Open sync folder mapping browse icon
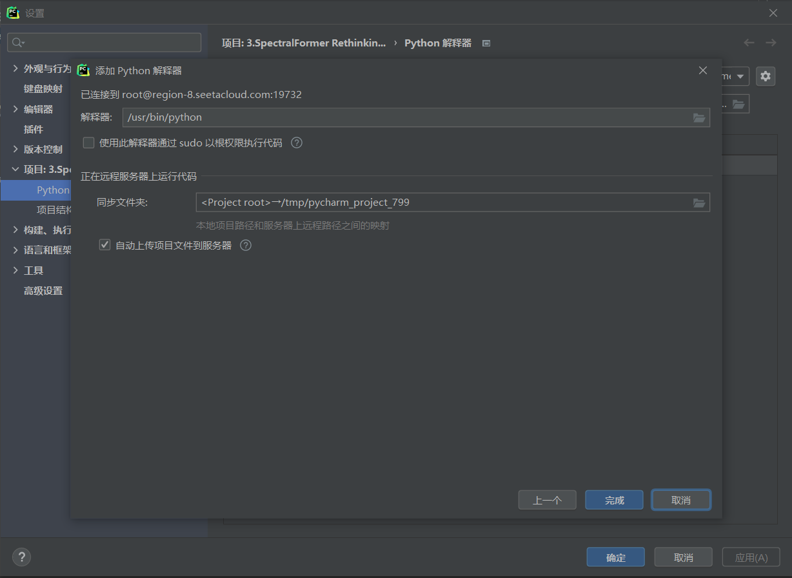The width and height of the screenshot is (792, 578). click(x=699, y=203)
